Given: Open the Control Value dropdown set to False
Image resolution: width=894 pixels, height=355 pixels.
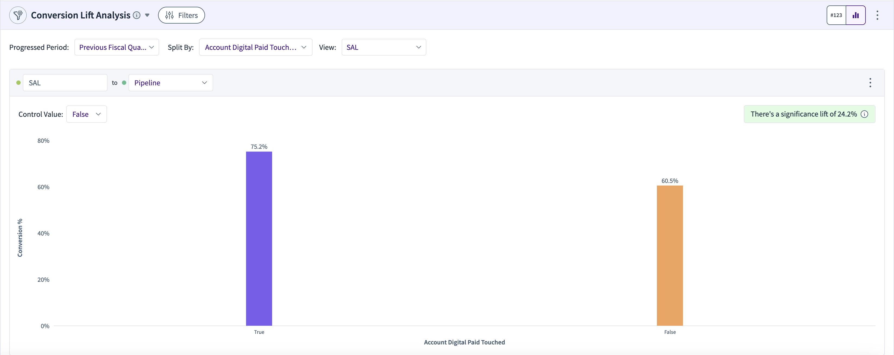Looking at the screenshot, I should [86, 114].
